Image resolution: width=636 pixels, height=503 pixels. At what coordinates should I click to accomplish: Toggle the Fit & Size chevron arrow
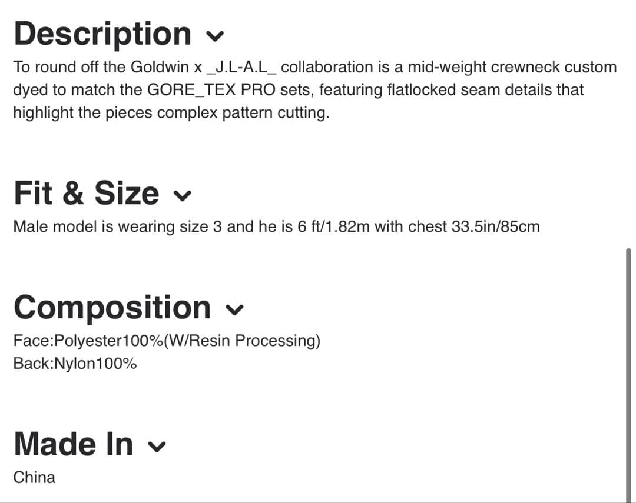pyautogui.click(x=184, y=195)
